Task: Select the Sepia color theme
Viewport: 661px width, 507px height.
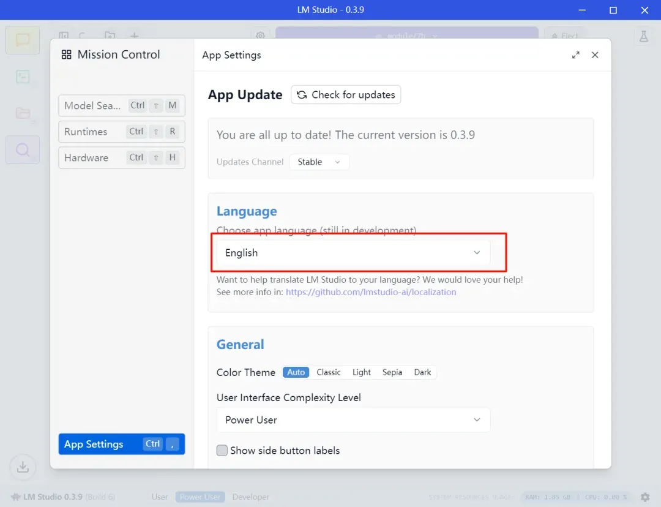Action: (392, 372)
